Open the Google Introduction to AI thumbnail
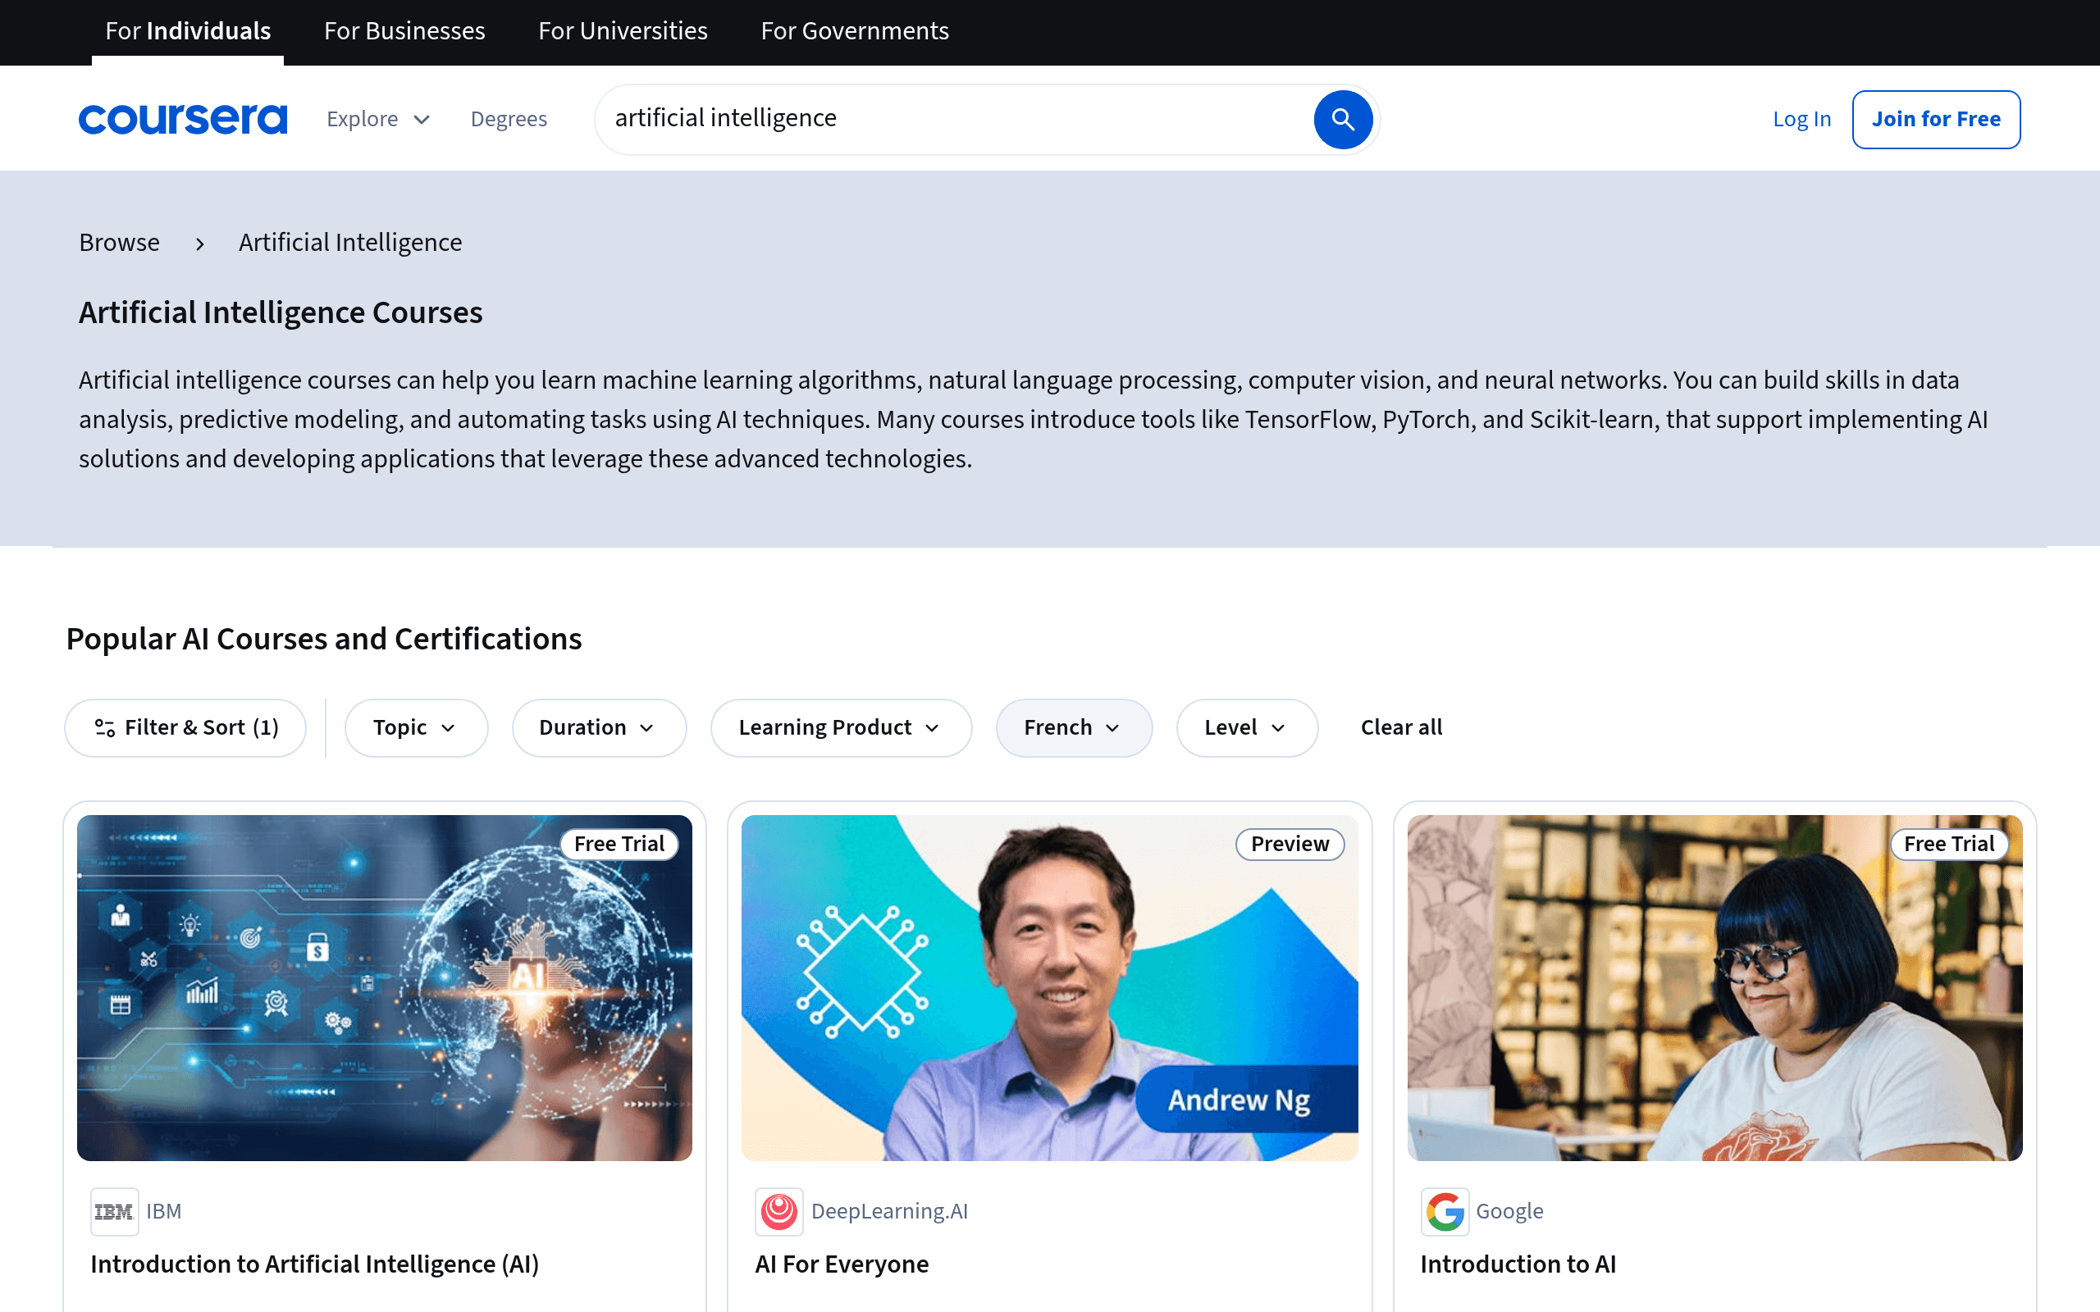This screenshot has width=2100, height=1312. coord(1714,987)
